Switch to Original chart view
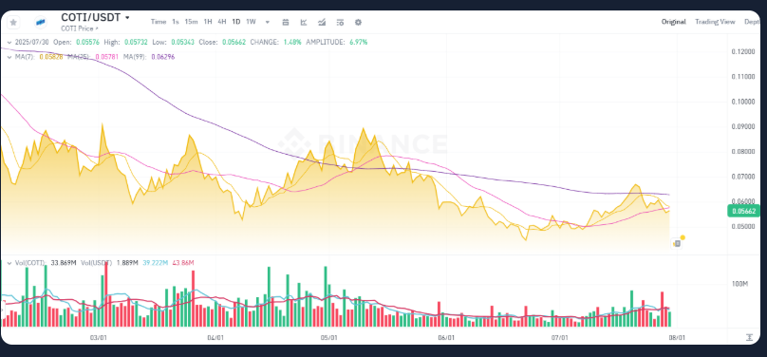Viewport: 767px width, 357px height. (674, 22)
